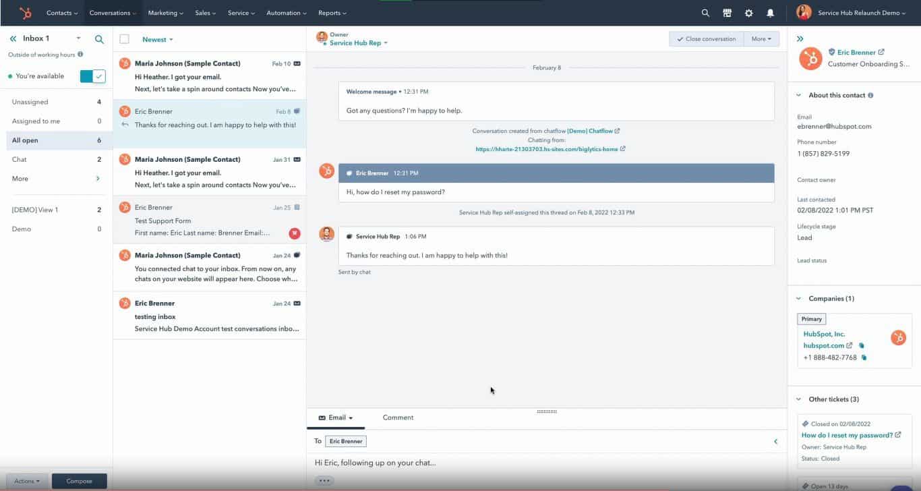The width and height of the screenshot is (921, 491).
Task: Toggle the You're available switch
Action: click(92, 76)
